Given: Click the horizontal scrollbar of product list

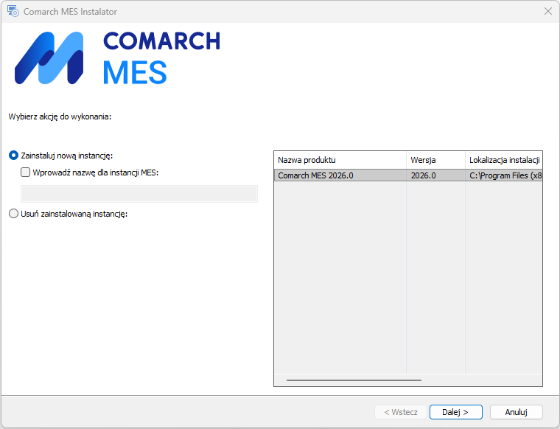Looking at the screenshot, I should coord(354,380).
